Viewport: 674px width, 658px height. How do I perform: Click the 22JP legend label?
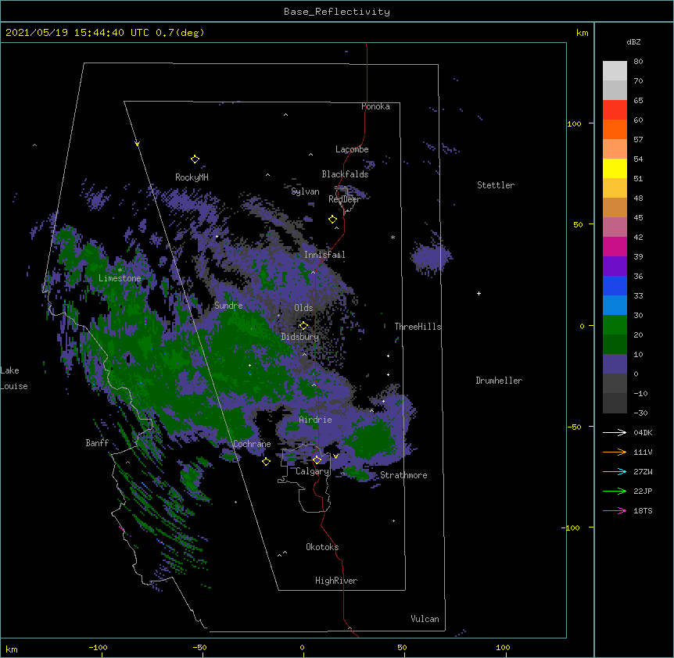(643, 491)
